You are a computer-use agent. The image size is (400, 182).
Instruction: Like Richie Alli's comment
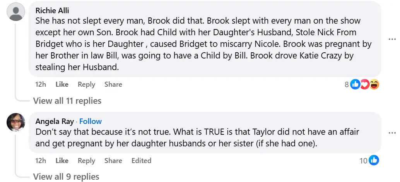(62, 84)
